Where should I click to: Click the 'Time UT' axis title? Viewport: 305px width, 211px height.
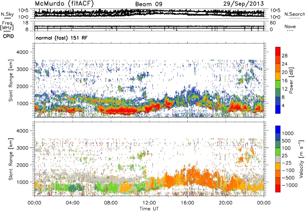point(149,209)
